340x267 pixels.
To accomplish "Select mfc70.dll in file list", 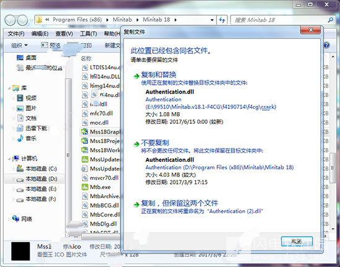I will pyautogui.click(x=101, y=113).
